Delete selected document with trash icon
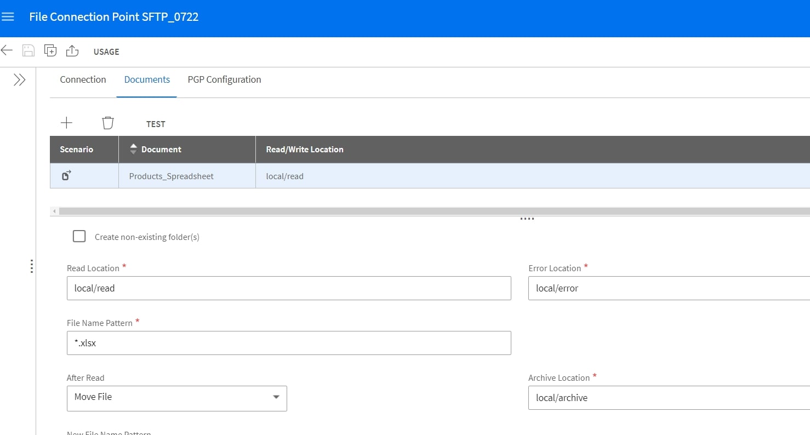This screenshot has height=435, width=810. tap(108, 123)
